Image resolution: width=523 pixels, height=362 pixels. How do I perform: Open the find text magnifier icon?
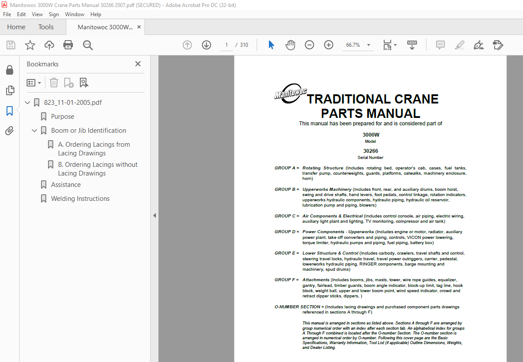(x=88, y=45)
